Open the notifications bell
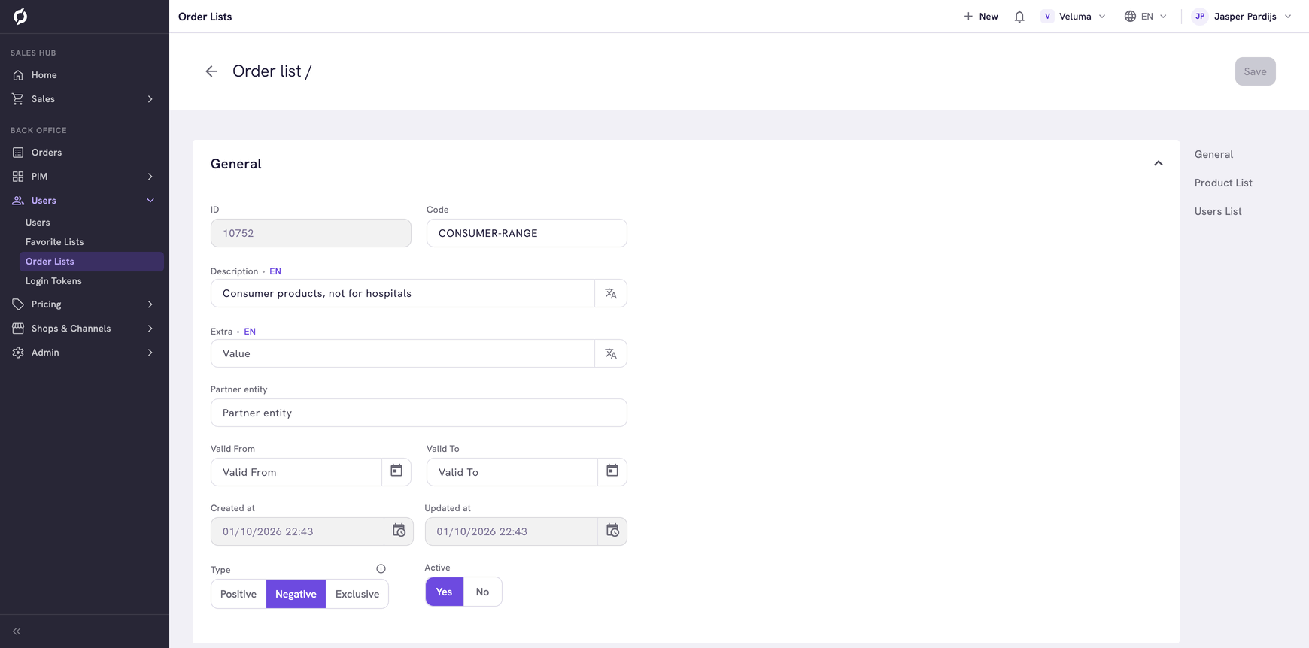Viewport: 1309px width, 648px height. [x=1019, y=17]
